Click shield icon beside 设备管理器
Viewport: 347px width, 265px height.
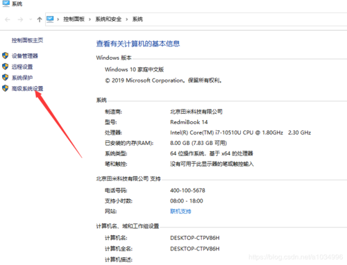point(6,55)
